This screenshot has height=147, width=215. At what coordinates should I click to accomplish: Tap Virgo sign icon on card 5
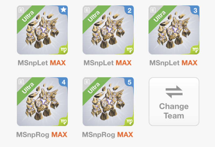129,122
